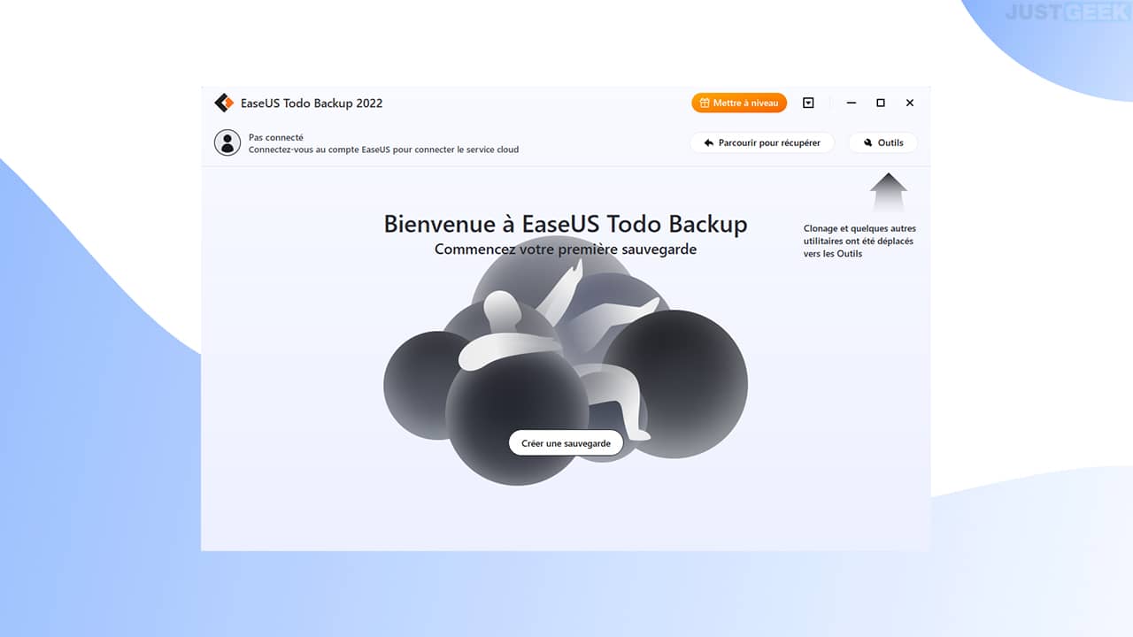Click the Bienvenue à EaseUS Todo Backup heading

coord(566,223)
